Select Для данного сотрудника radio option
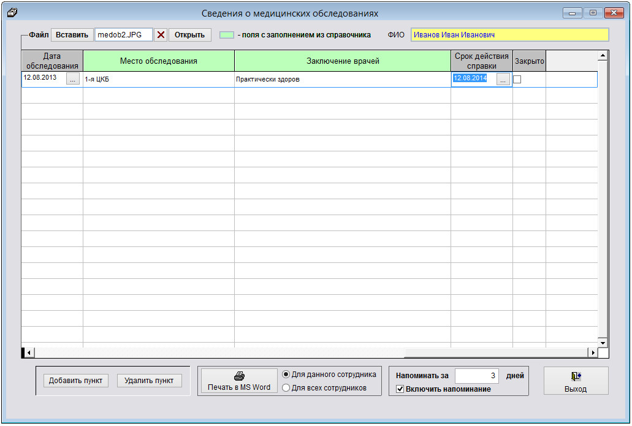The image size is (632, 426). (286, 375)
